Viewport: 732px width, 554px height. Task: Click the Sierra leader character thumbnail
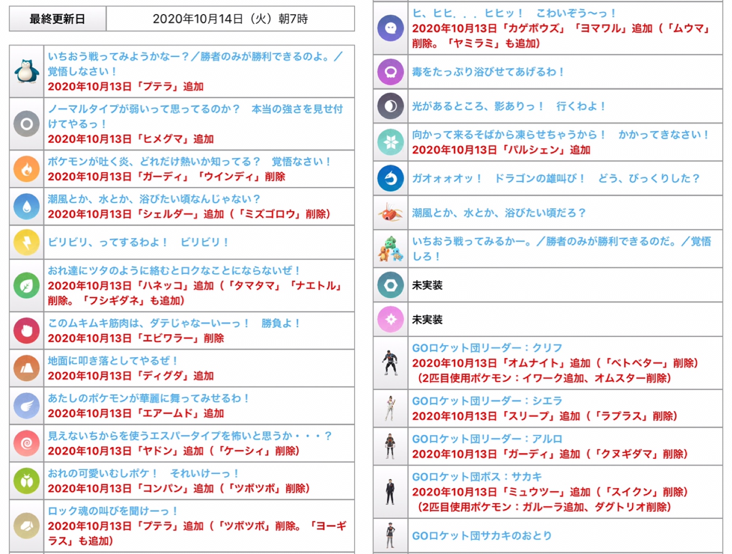pyautogui.click(x=390, y=408)
